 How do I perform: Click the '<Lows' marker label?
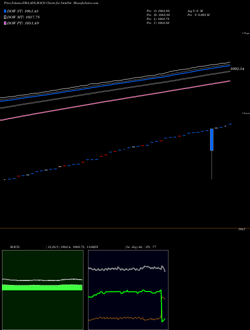click(246, 113)
